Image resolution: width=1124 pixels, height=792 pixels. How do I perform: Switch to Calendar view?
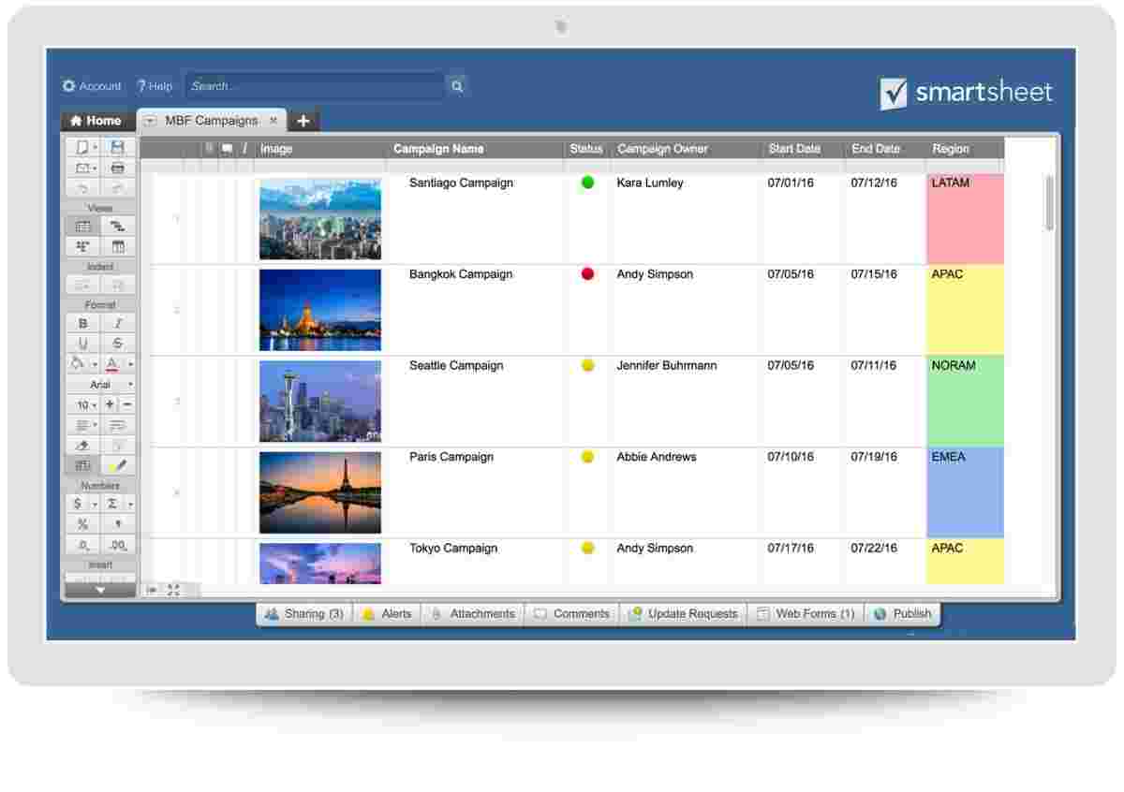click(x=117, y=247)
